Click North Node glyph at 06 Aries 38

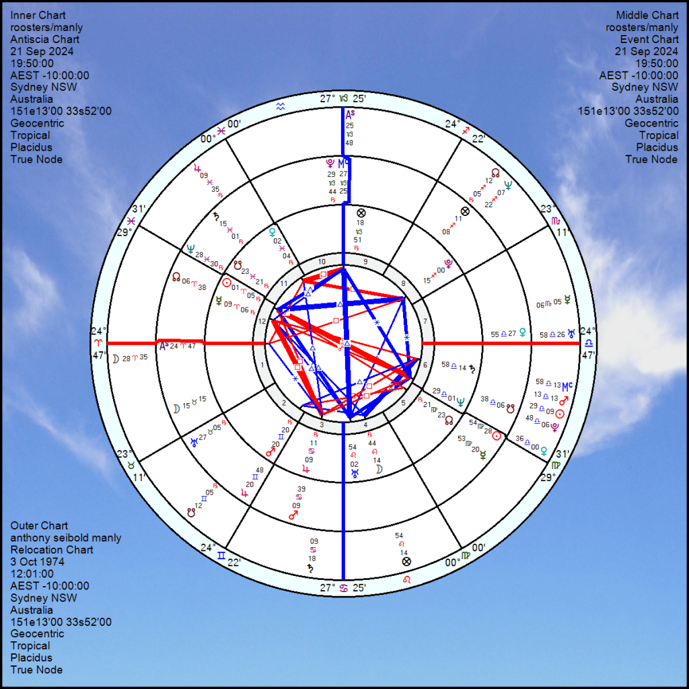point(176,277)
